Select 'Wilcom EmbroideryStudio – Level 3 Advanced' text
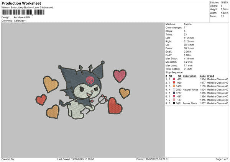230x162 pixels. [27, 8]
